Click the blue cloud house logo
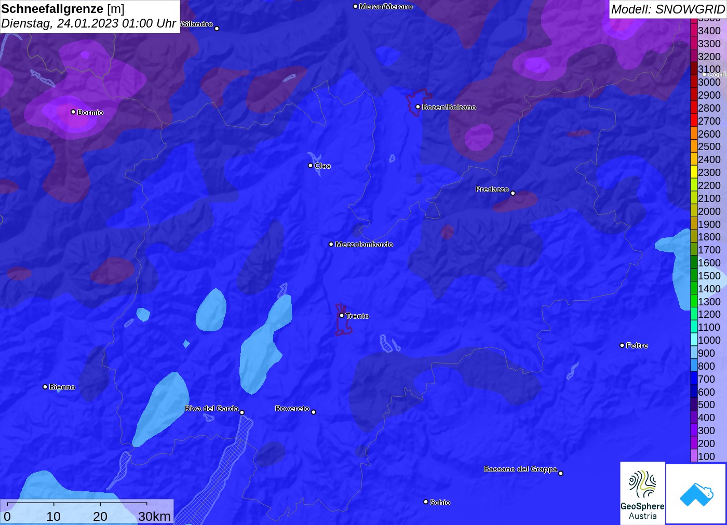The height and width of the screenshot is (525, 727). click(x=696, y=494)
